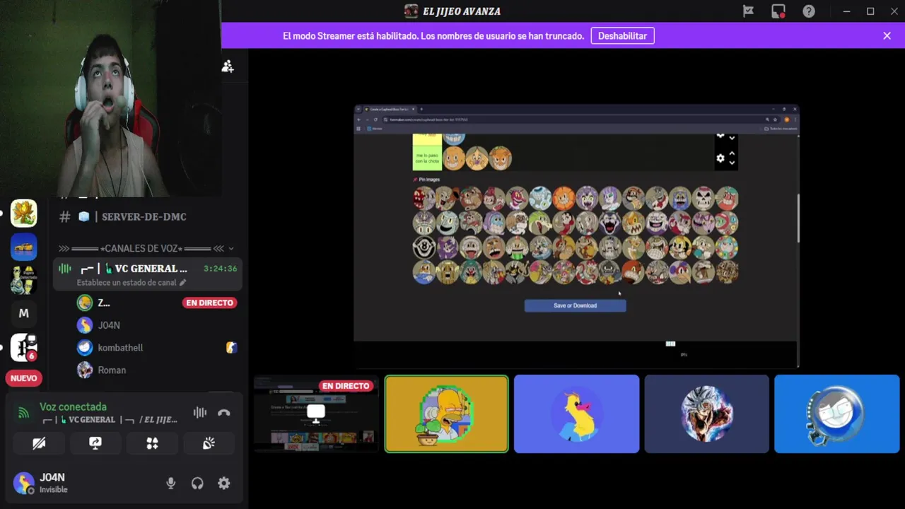Click green 'me lo paso con la chota' label
This screenshot has height=509, width=905.
point(427,158)
